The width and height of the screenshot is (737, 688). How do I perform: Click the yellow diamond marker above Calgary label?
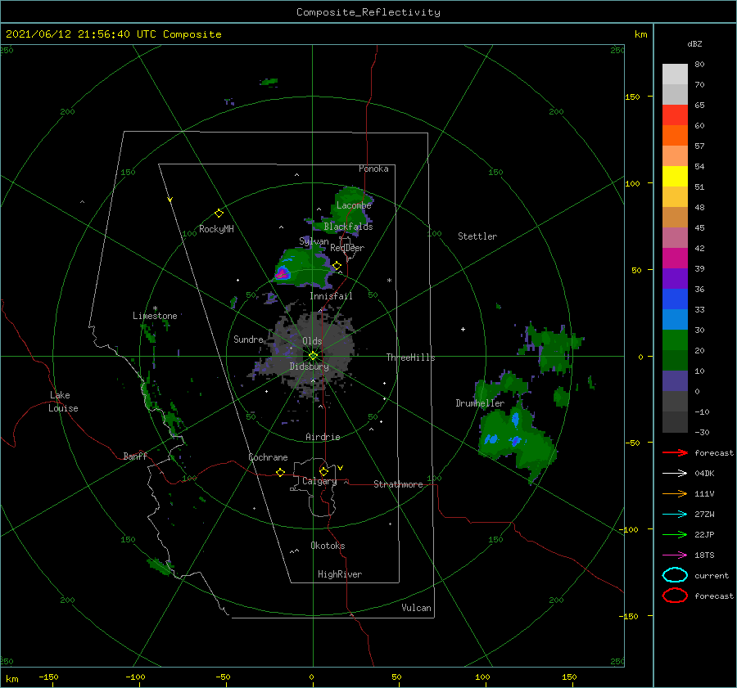click(323, 471)
